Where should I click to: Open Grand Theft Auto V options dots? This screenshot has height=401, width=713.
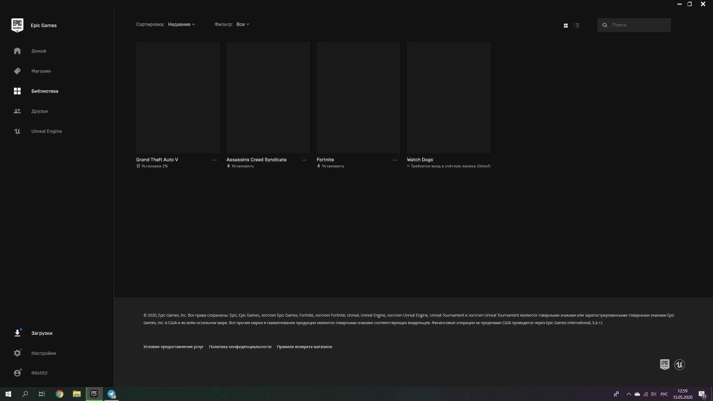214,160
